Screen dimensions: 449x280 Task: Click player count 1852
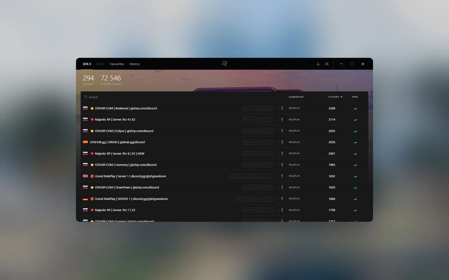pyautogui.click(x=332, y=176)
